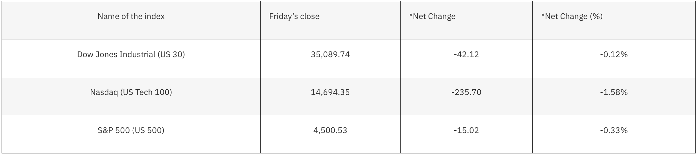Image resolution: width=698 pixels, height=155 pixels.
Task: Click the "(US 30)" label text
Action: coord(171,55)
